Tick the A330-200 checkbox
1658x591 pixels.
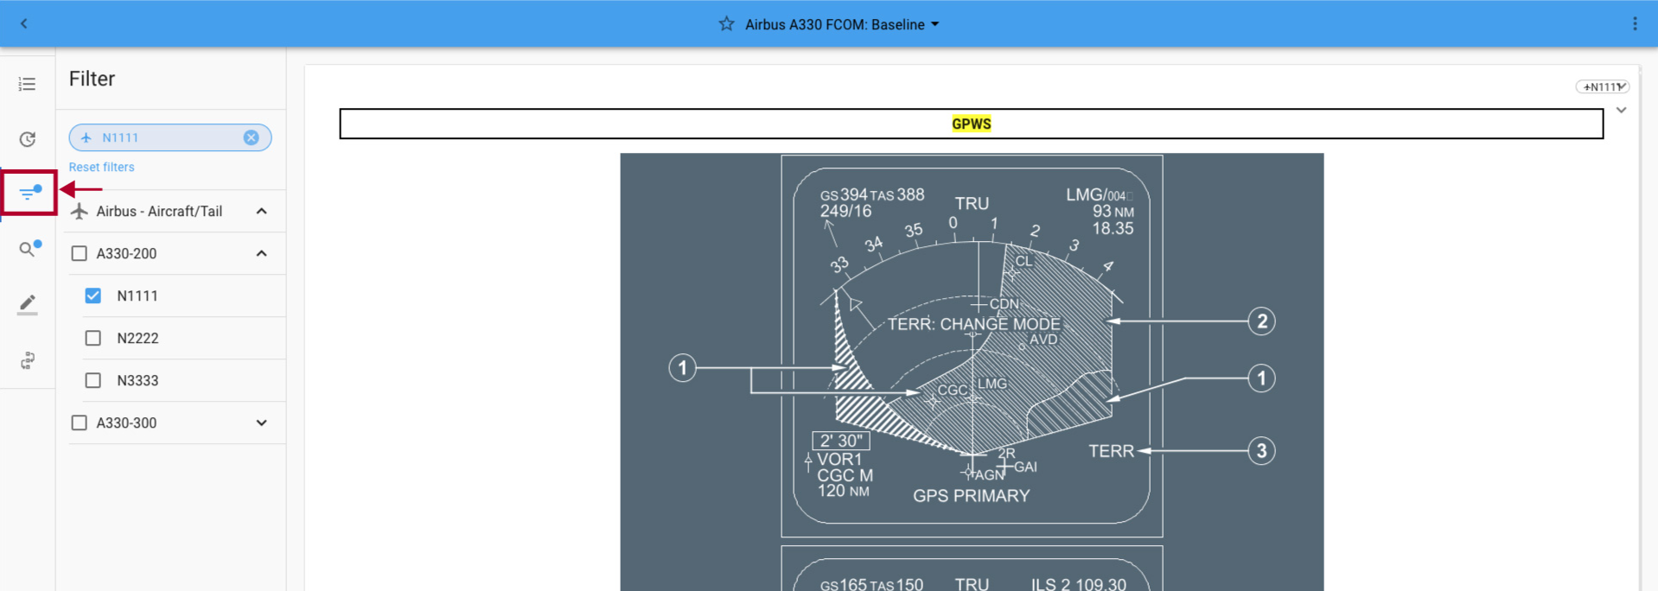point(80,253)
